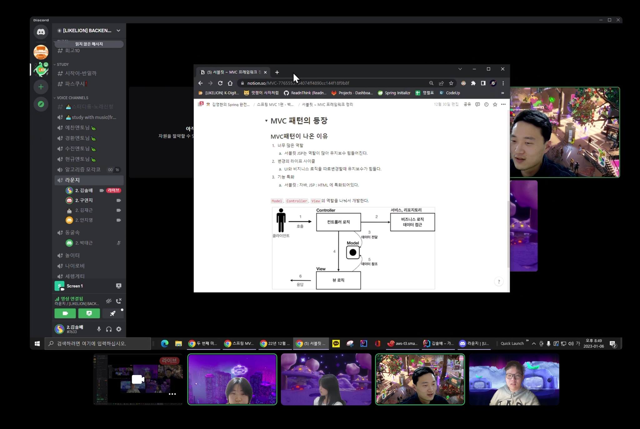
Task: Launch an activity with the rocket button
Action: click(x=112, y=313)
